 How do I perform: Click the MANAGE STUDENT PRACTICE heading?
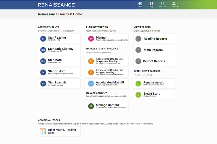tap(102, 49)
